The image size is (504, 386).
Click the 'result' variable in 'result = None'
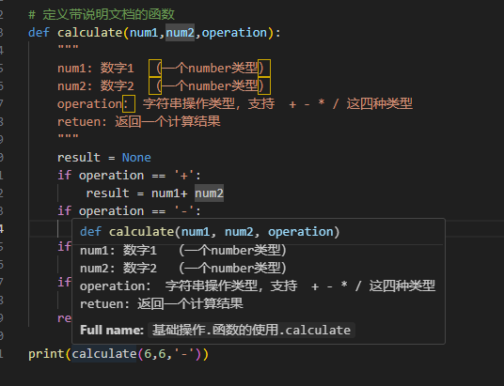pos(79,158)
